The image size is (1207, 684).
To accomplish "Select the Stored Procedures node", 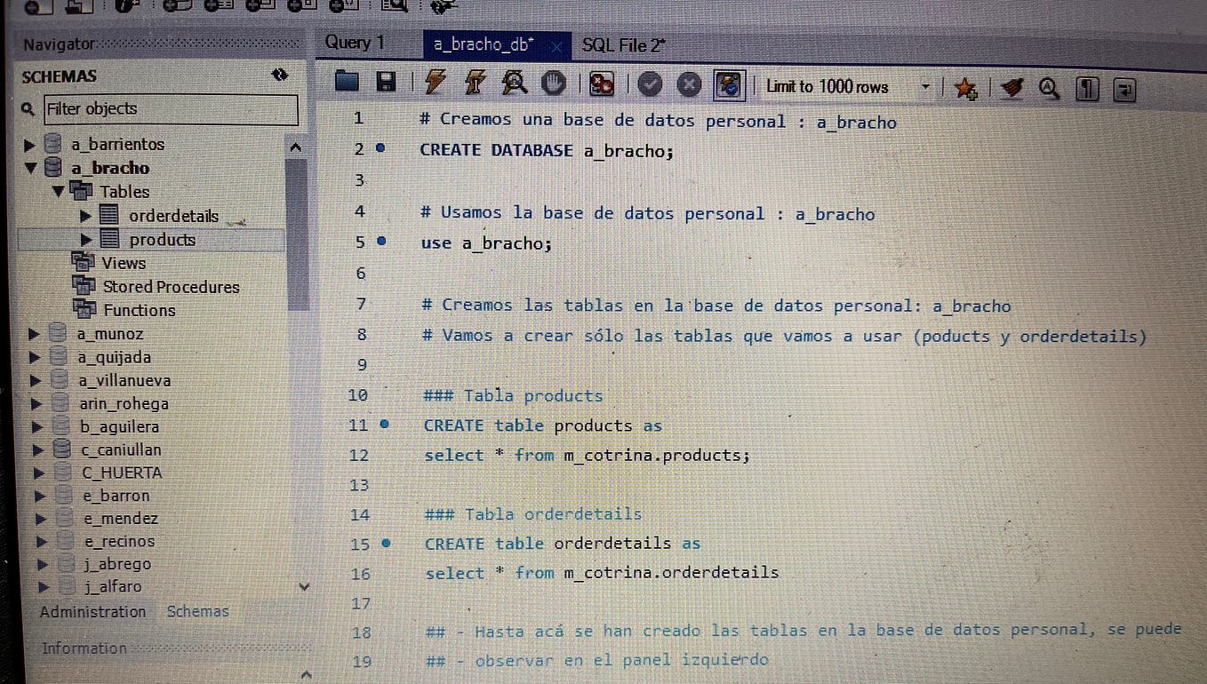I will click(171, 286).
